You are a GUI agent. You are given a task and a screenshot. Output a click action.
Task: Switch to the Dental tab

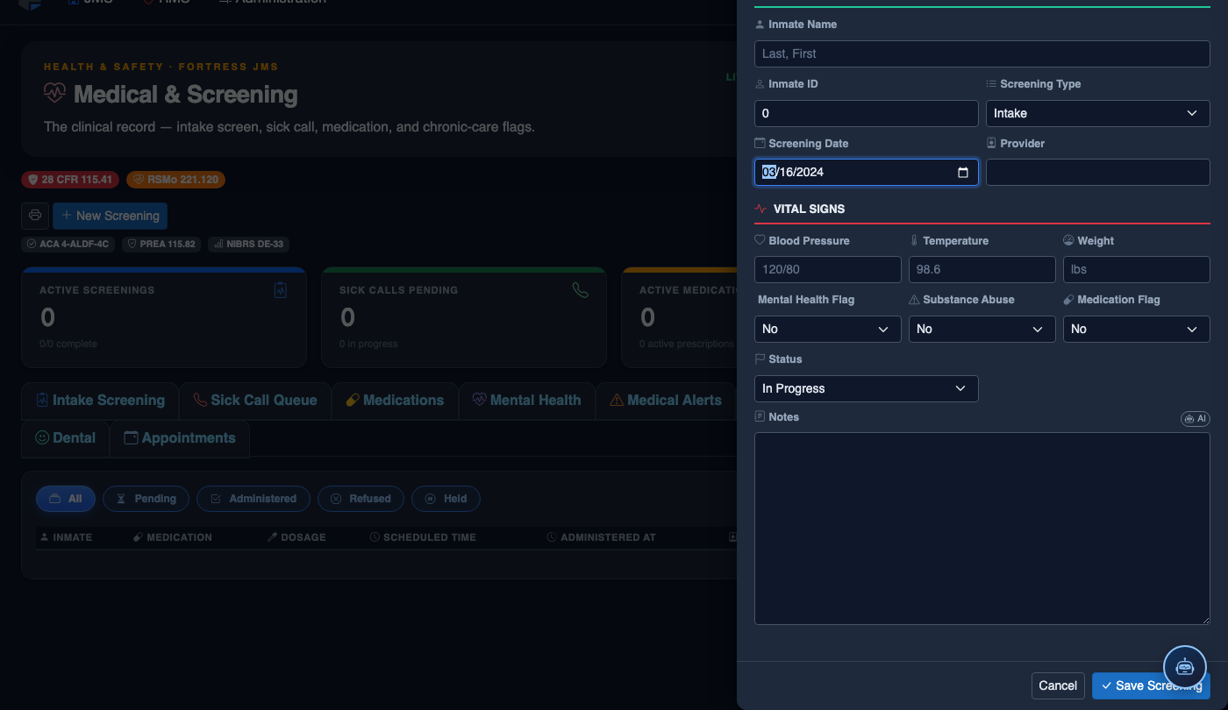click(66, 438)
